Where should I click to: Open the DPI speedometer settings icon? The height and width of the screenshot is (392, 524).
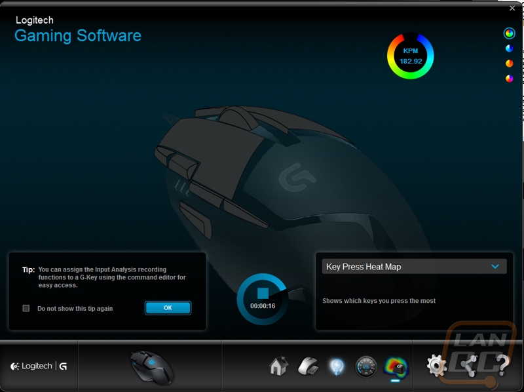coord(366,366)
